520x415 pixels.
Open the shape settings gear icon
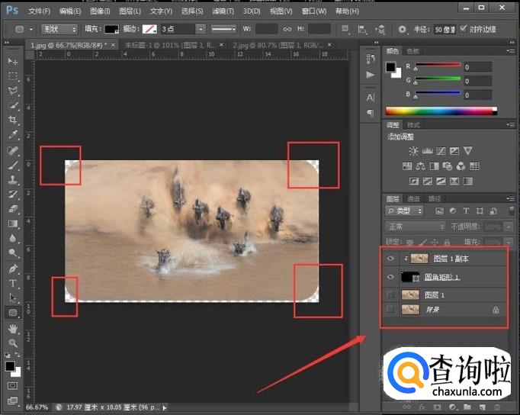(x=403, y=29)
